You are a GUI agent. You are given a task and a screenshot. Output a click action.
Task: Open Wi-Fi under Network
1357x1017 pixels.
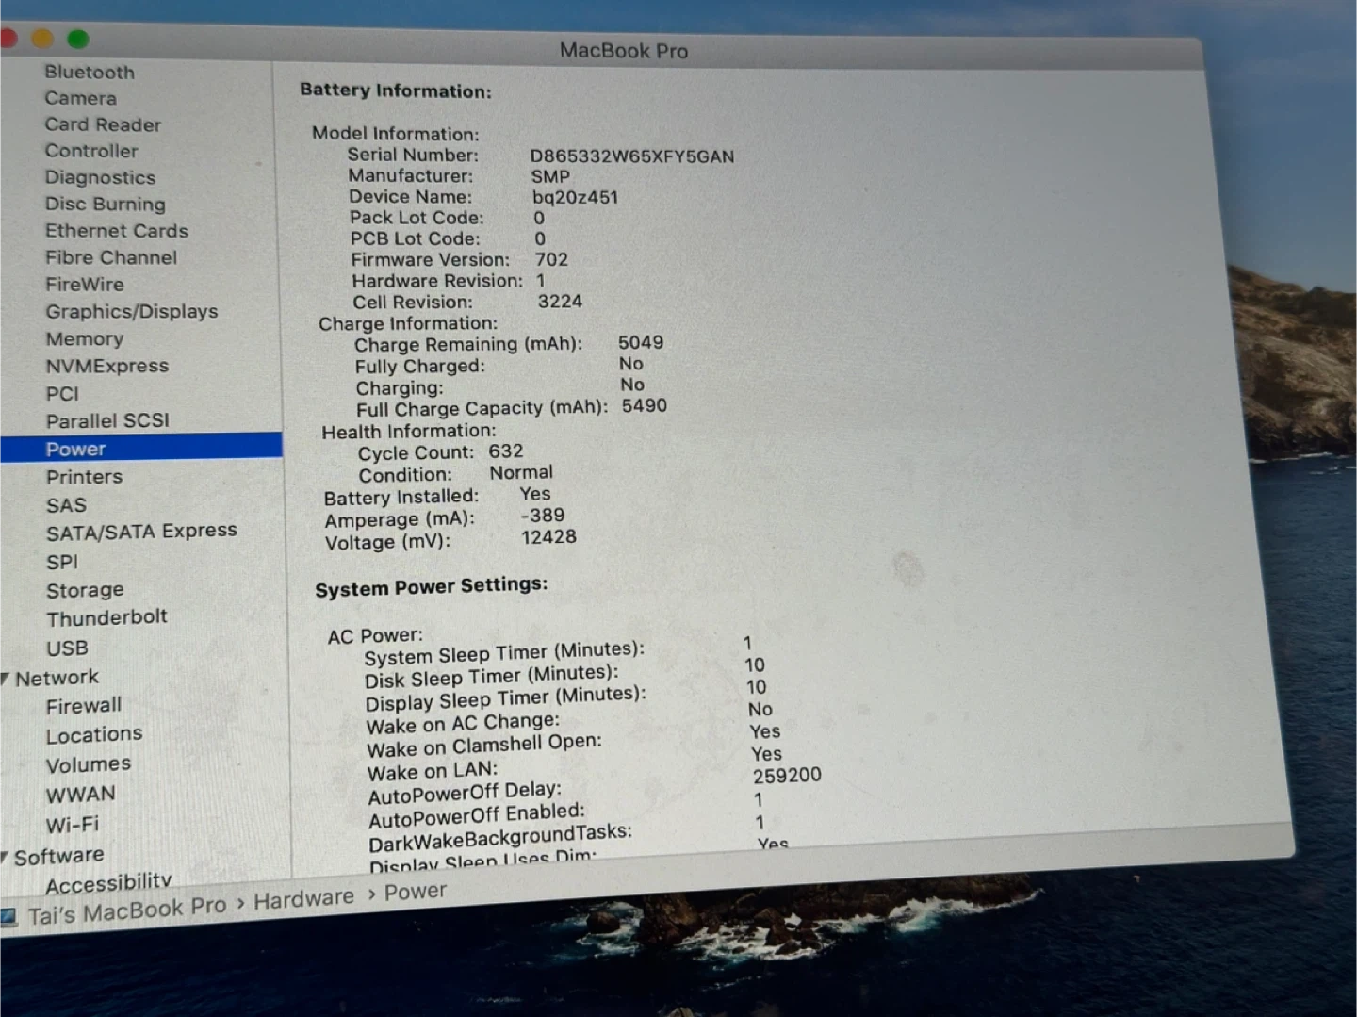point(73,825)
